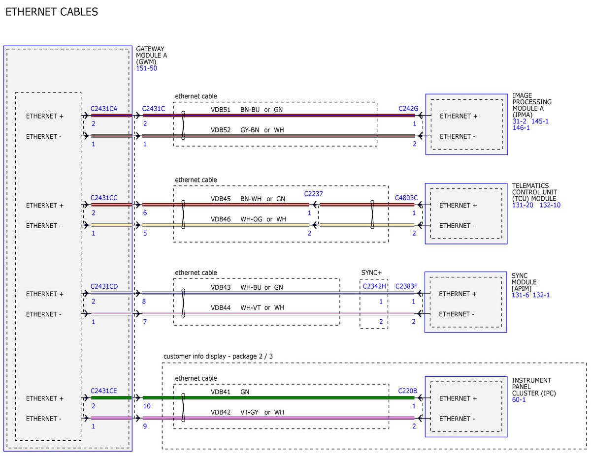Open connector link C2431C

click(x=153, y=109)
